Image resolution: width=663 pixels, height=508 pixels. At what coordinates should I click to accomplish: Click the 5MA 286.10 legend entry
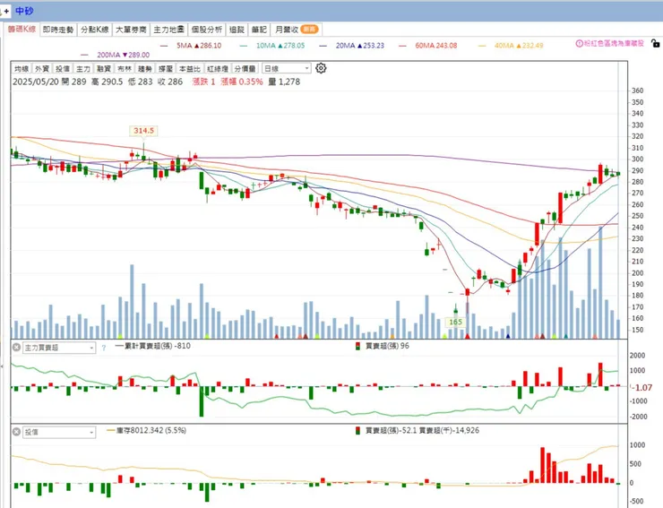[191, 46]
